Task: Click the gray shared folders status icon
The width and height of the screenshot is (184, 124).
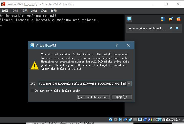Action: [135, 120]
